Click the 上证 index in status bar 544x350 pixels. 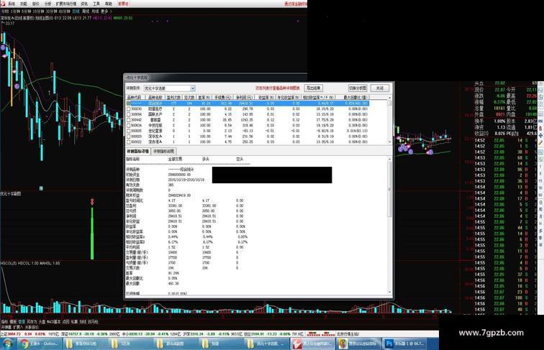click(4, 334)
